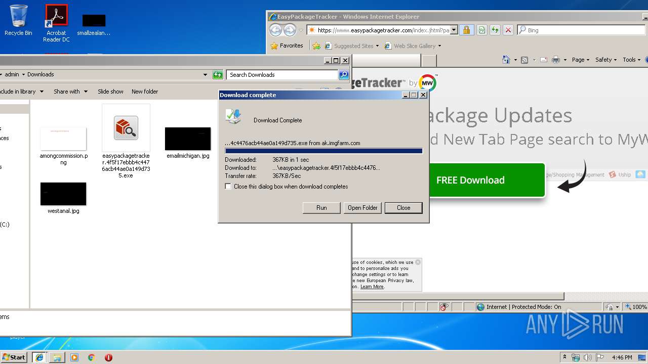Viewport: 648px width, 364px height.
Task: Click the Chrome taskbar icon
Action: coord(92,357)
